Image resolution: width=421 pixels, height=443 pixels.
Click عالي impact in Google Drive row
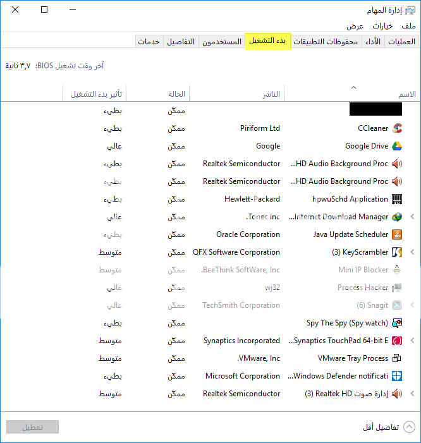coord(114,147)
